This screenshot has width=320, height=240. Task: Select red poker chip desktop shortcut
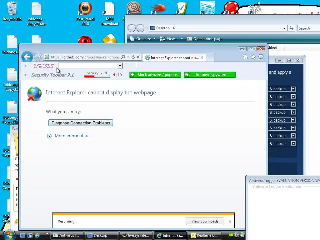(231, 8)
